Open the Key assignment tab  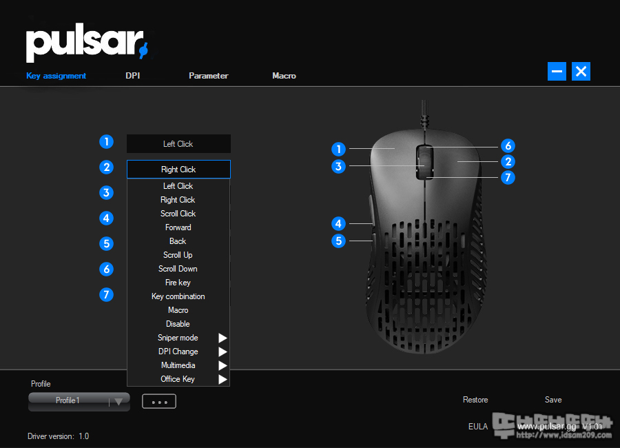click(56, 76)
